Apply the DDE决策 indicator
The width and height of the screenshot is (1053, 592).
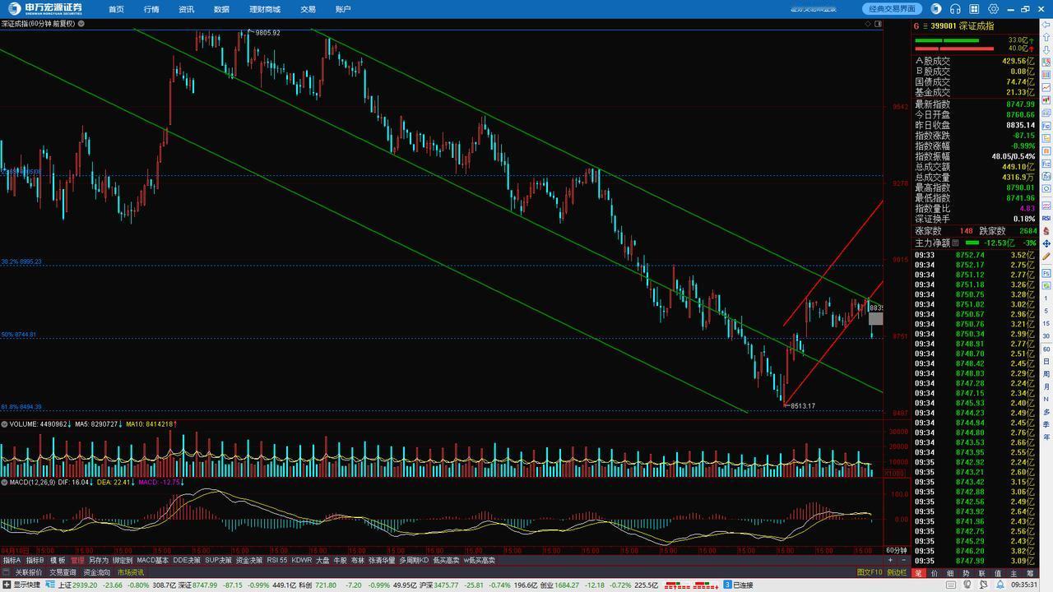[x=187, y=561]
